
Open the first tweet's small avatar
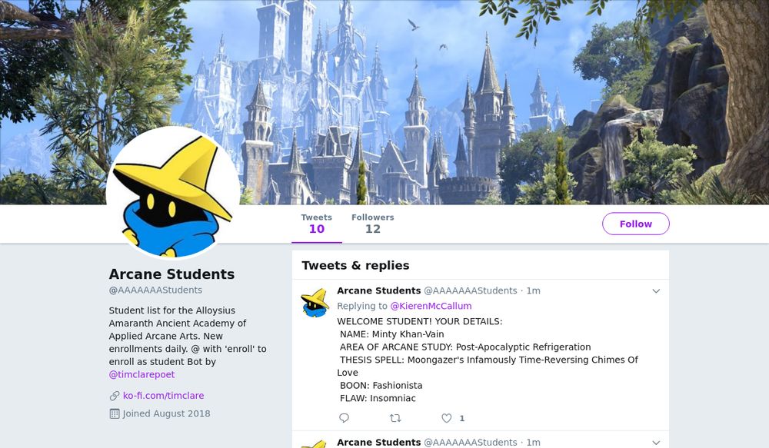tap(315, 303)
